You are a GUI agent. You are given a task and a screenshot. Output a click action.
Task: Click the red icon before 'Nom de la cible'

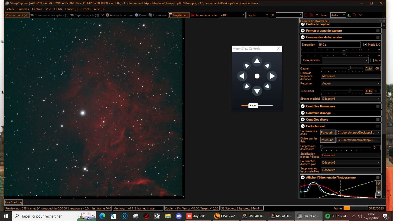193,15
